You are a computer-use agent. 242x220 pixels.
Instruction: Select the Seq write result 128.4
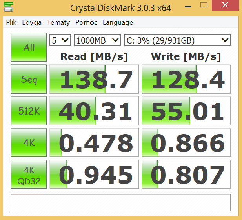pos(186,79)
